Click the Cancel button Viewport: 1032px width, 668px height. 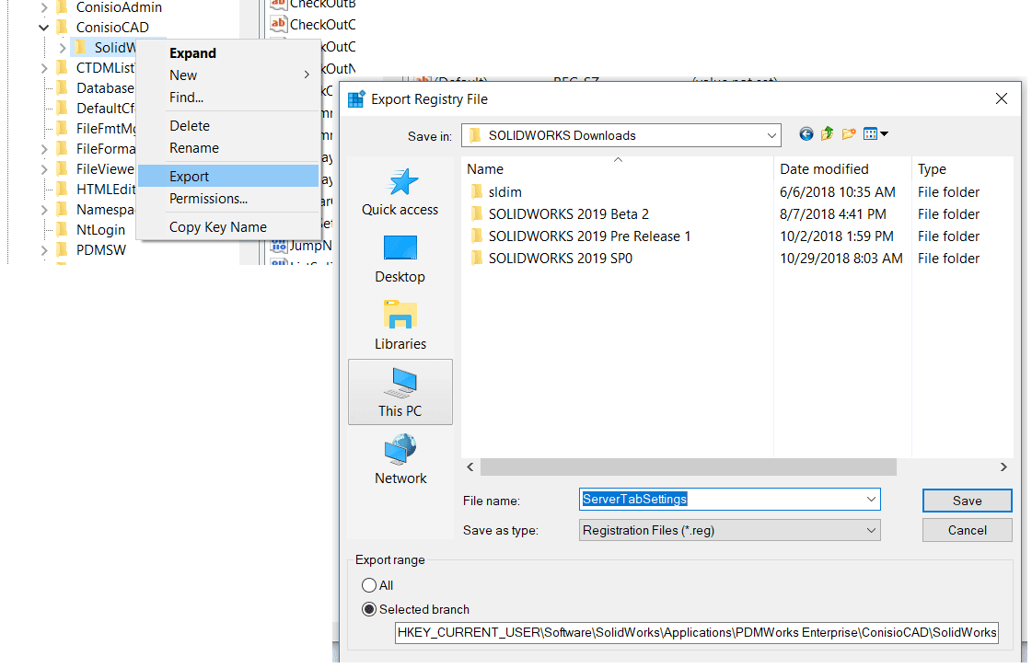click(967, 531)
